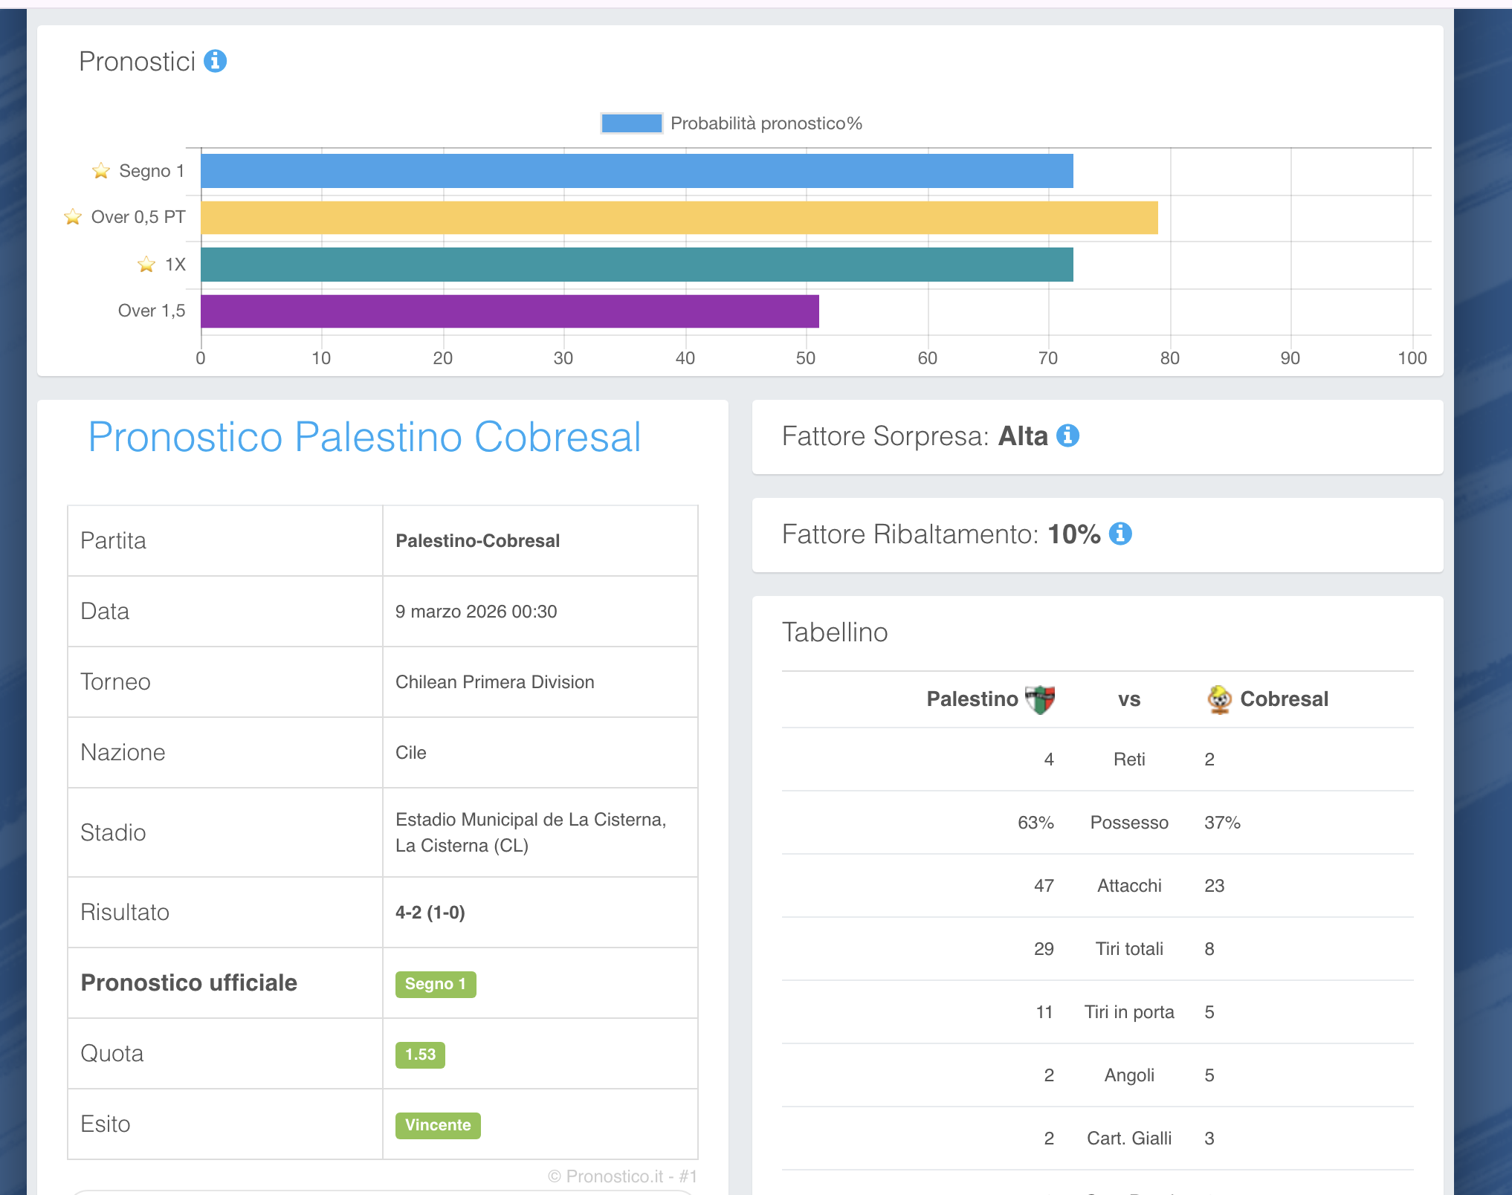
Task: Click the Palestino-Cobresal match name cell
Action: 477,541
